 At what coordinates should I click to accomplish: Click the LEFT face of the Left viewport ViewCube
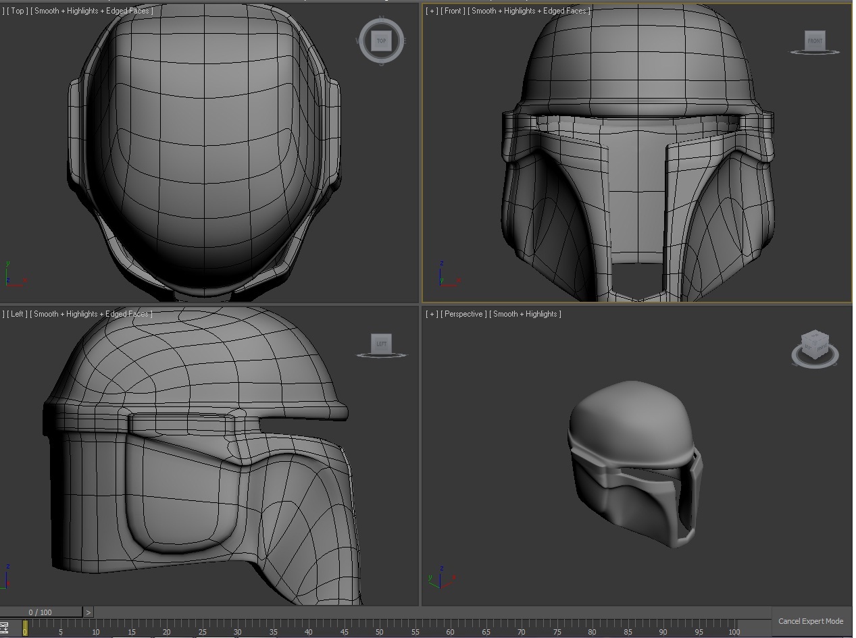382,344
